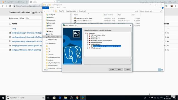Open the Share tab in File Explorer
This screenshot has height=100, width=178.
tap(58, 8)
